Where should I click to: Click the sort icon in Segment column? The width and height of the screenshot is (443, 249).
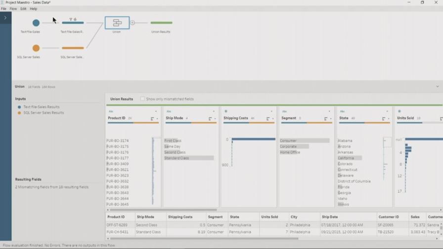(326, 119)
